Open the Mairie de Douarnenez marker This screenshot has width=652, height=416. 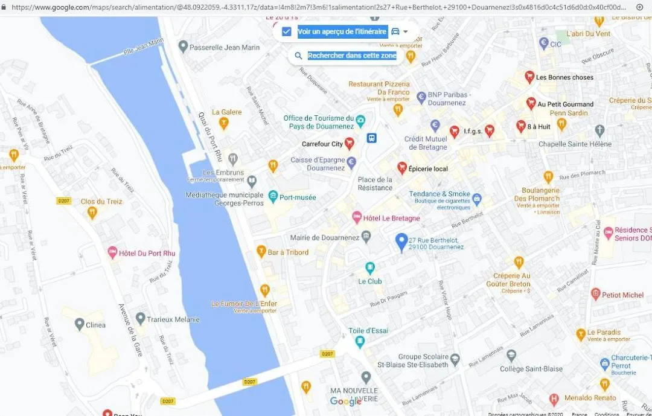[366, 237]
